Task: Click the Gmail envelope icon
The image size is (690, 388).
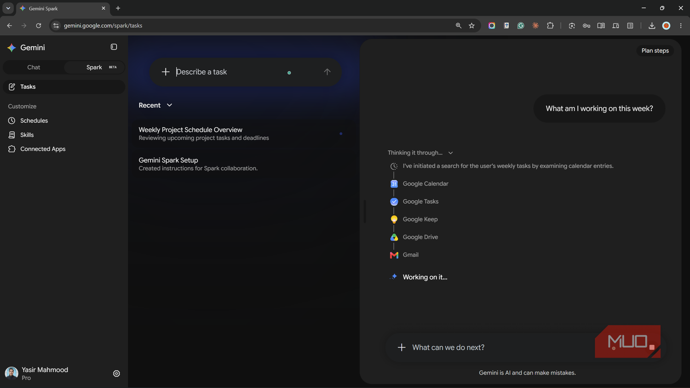Action: 394,255
